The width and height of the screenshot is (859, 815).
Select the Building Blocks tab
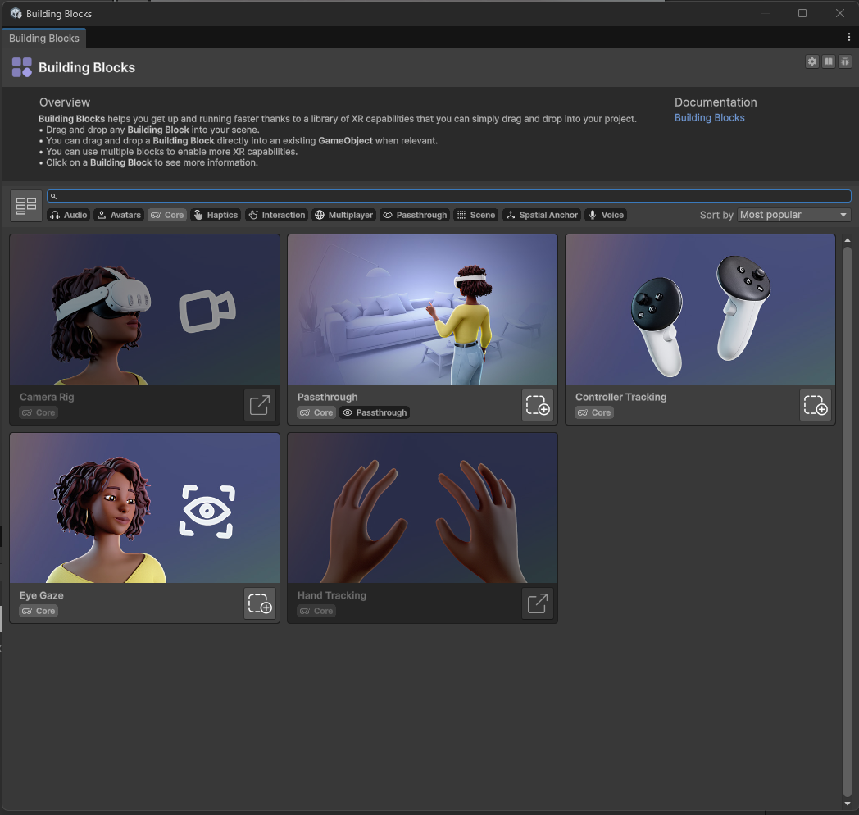43,39
